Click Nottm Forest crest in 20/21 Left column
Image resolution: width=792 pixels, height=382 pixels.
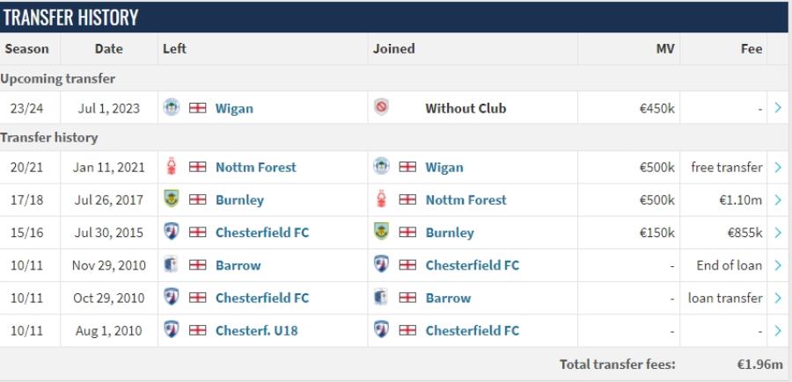(x=172, y=167)
